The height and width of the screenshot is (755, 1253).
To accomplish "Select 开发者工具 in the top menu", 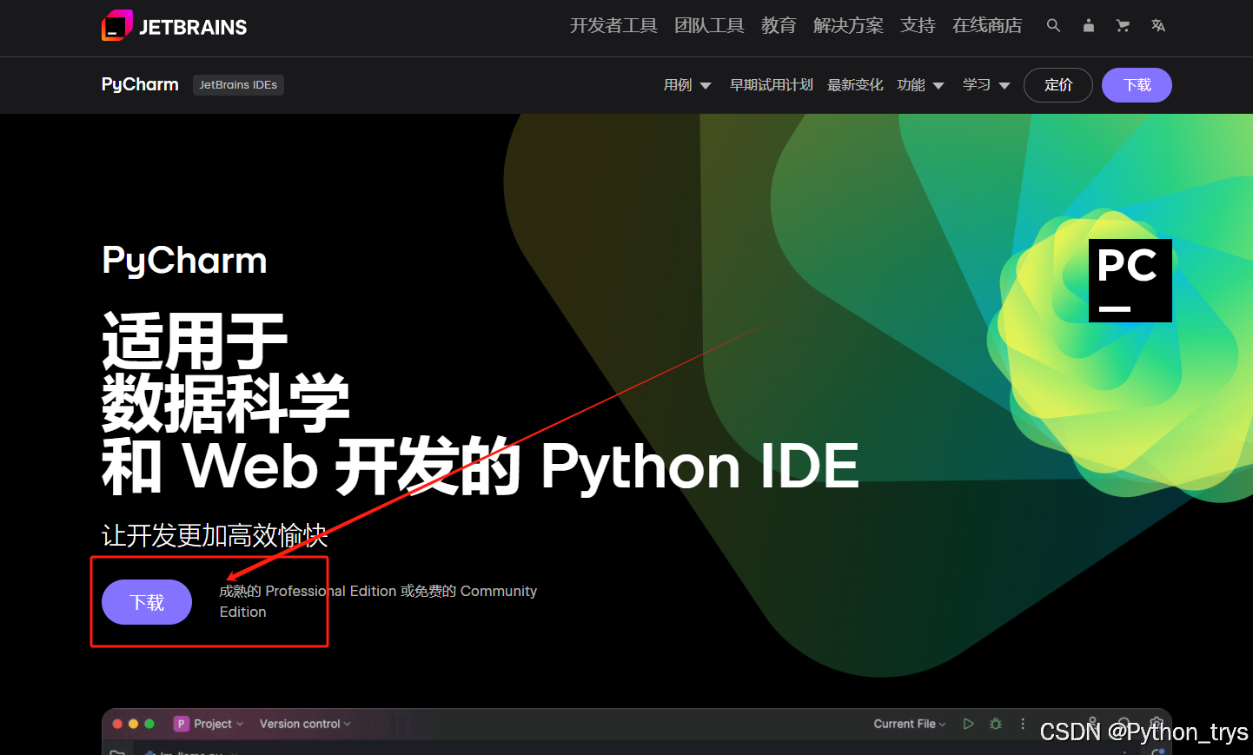I will [613, 25].
